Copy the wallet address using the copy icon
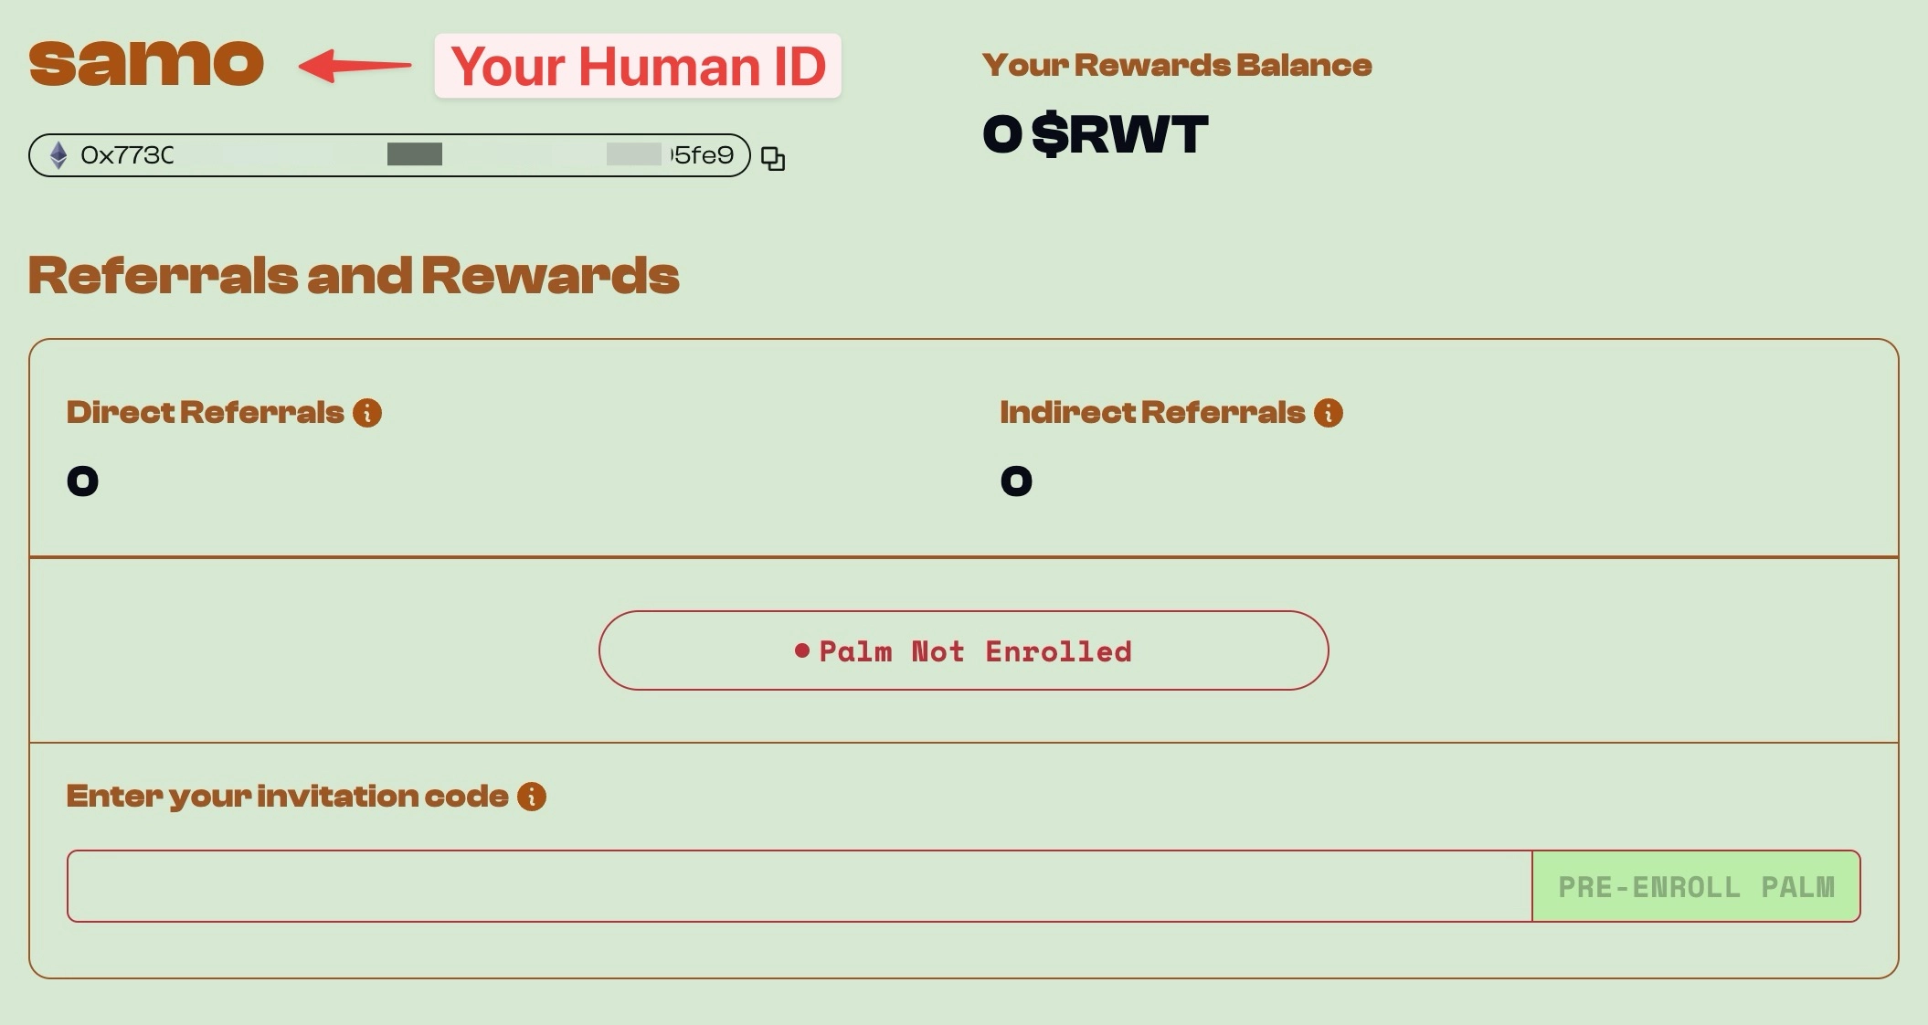This screenshot has height=1025, width=1928. 774,157
